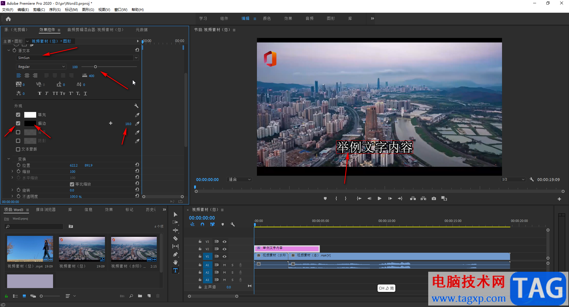Open program monitor settings wrench
The width and height of the screenshot is (569, 307).
[532, 180]
